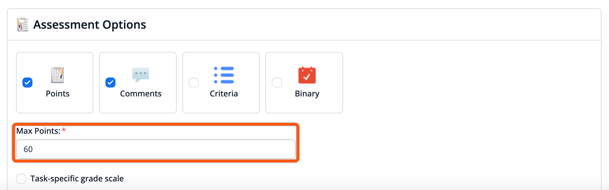This screenshot has height=190, width=609.
Task: Enable the Task-specific grade scale checkbox
Action: [21, 179]
